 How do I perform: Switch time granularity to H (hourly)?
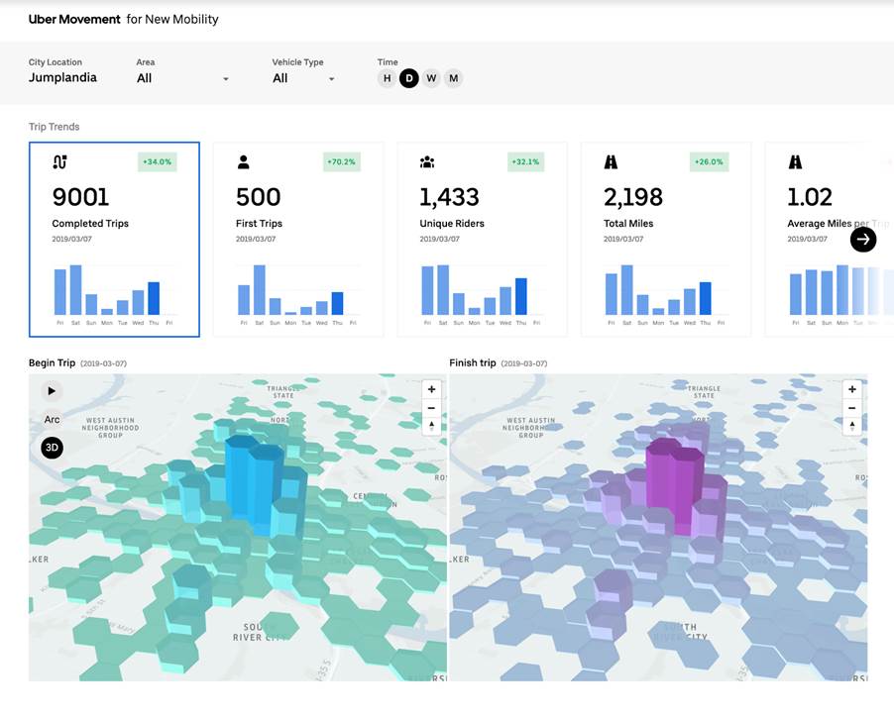(388, 78)
